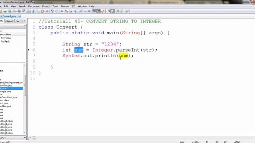Select the file ending in dling4.class
The height and width of the screenshot is (143, 255).
tap(6, 133)
